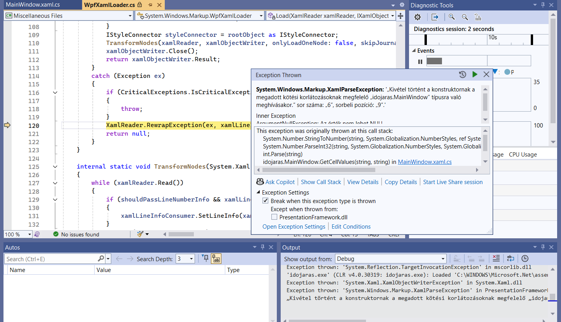Image resolution: width=561 pixels, height=322 pixels.
Task: Click the split editor icon beside the member dropdown
Action: point(400,15)
